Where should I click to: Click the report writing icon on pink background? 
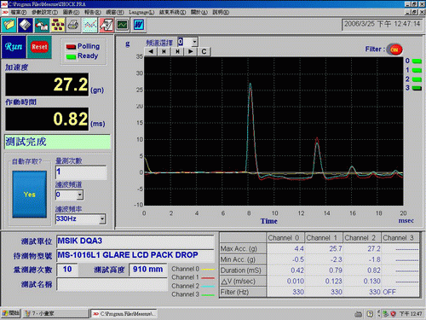point(106,25)
